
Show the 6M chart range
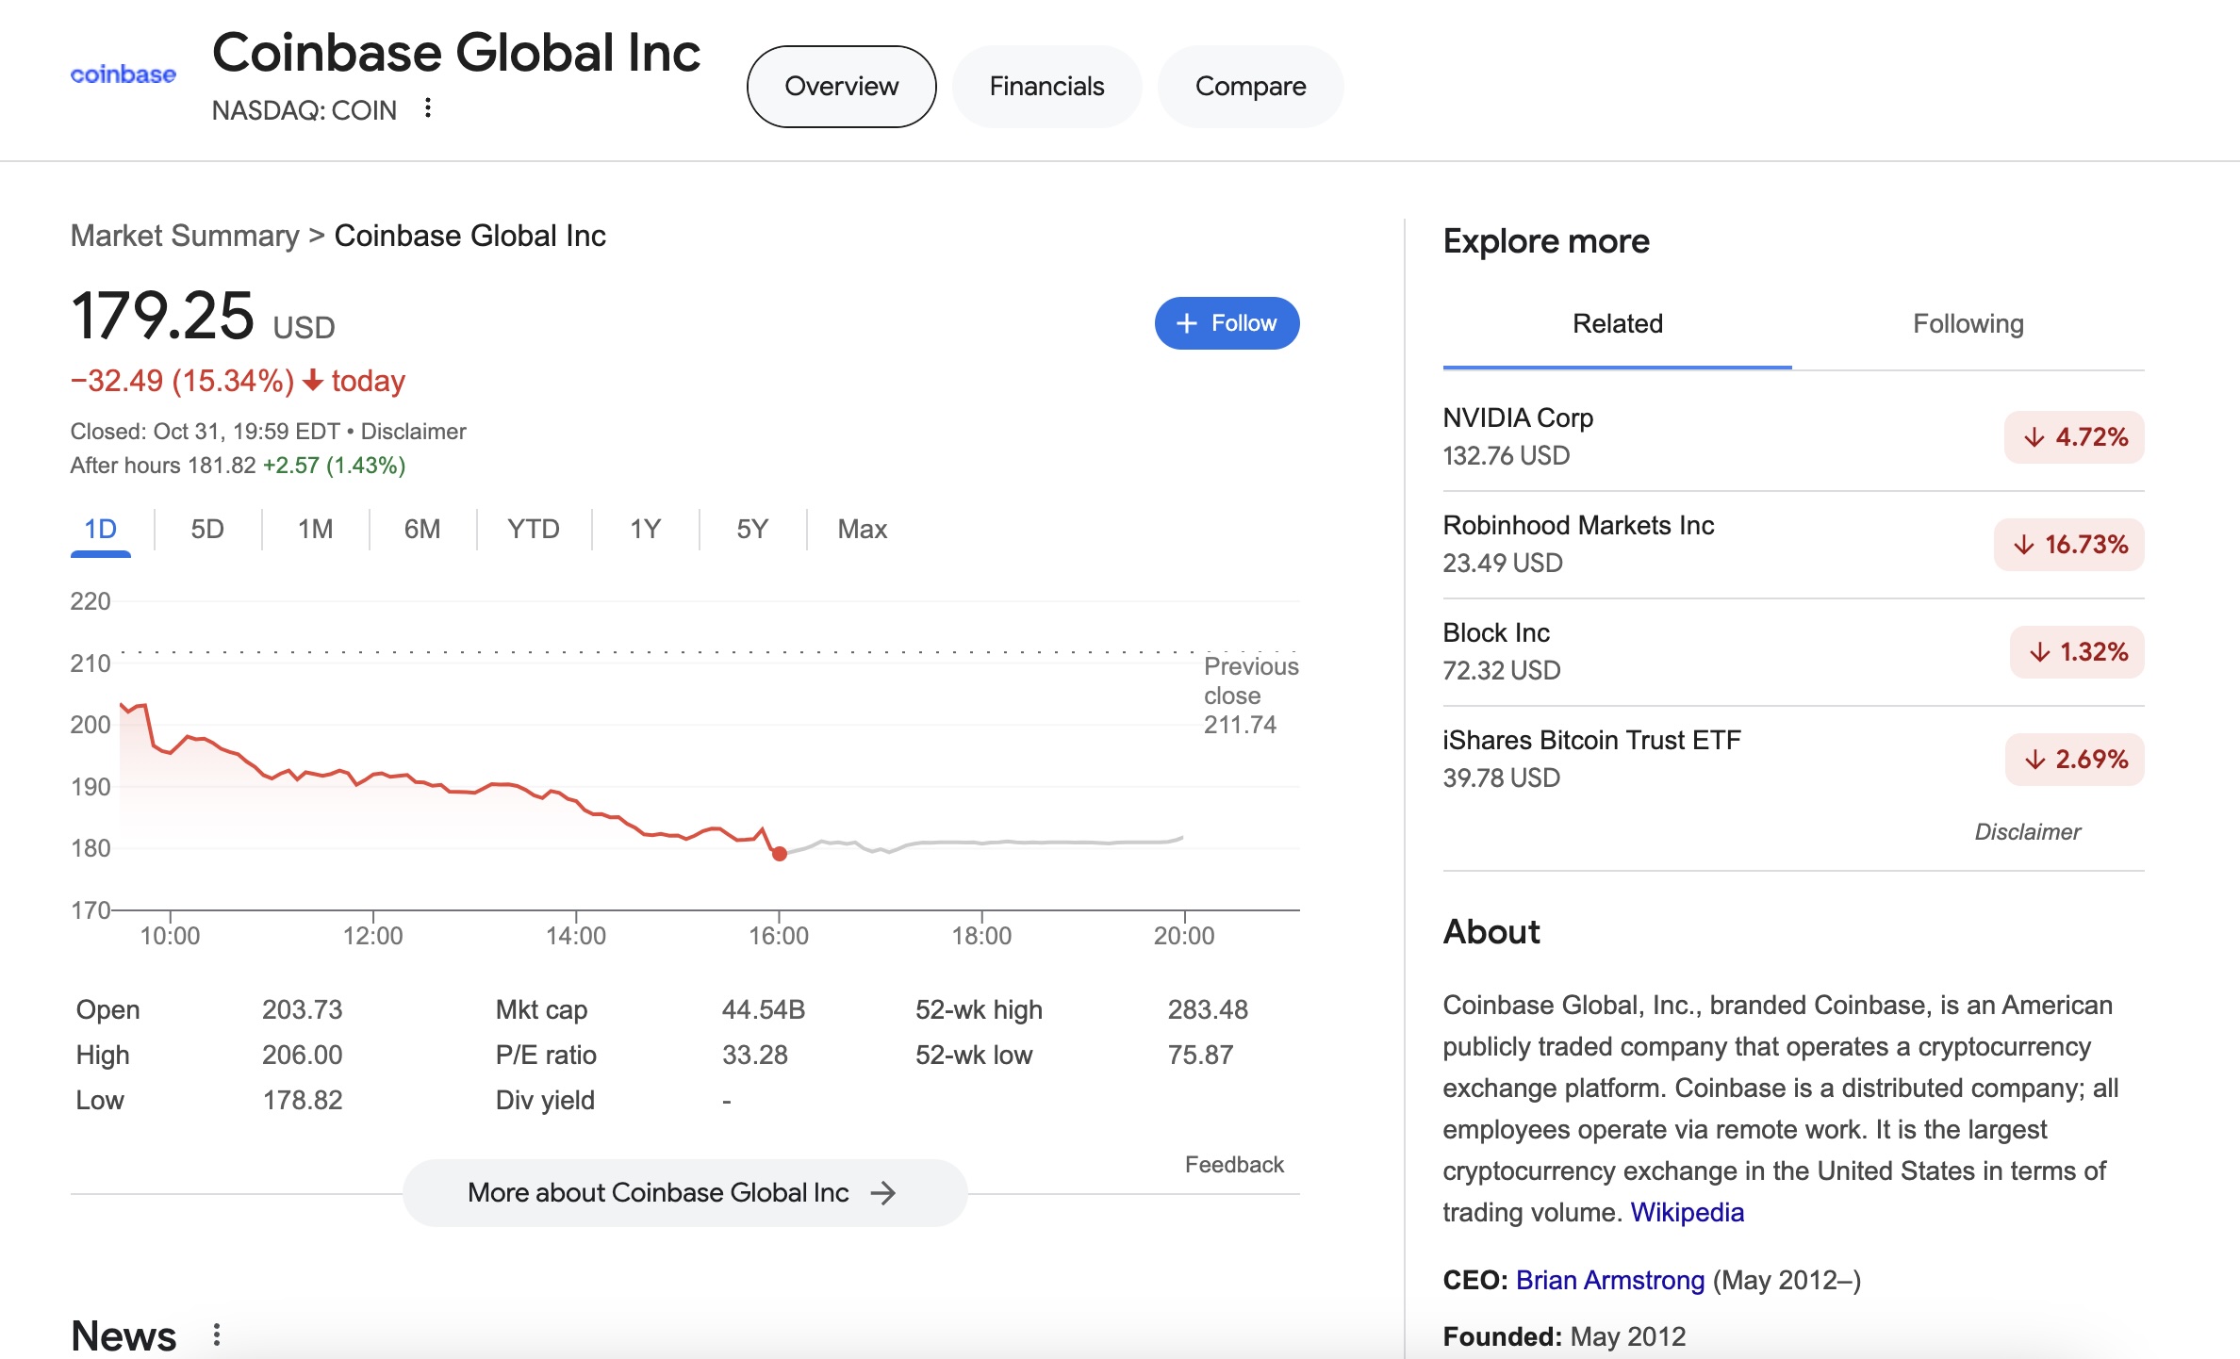point(422,529)
